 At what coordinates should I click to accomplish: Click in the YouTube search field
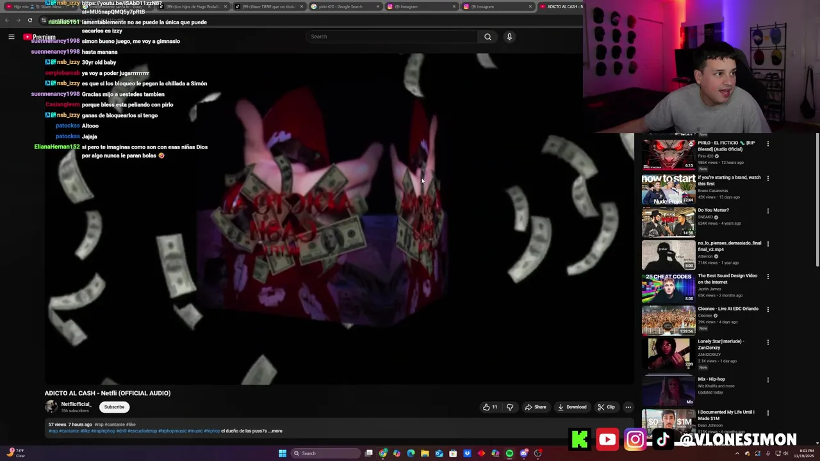click(391, 36)
